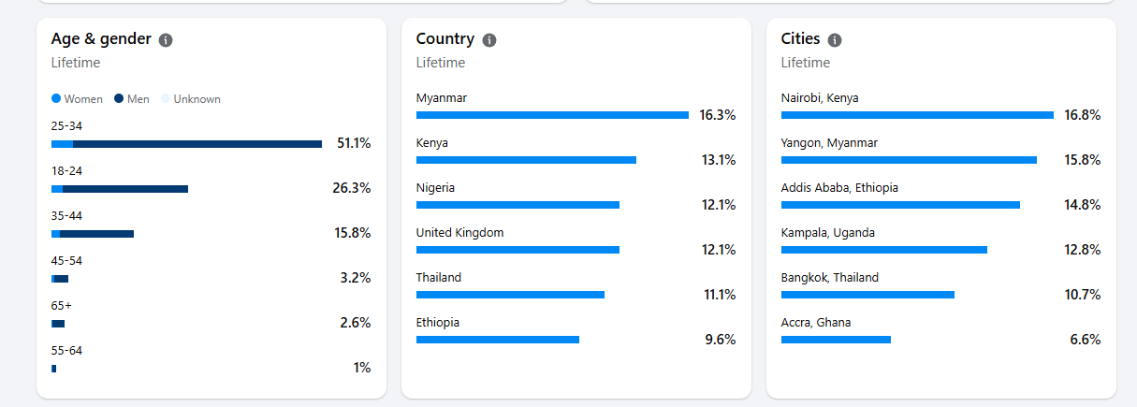
Task: Click info icon beside Country heading
Action: (489, 40)
